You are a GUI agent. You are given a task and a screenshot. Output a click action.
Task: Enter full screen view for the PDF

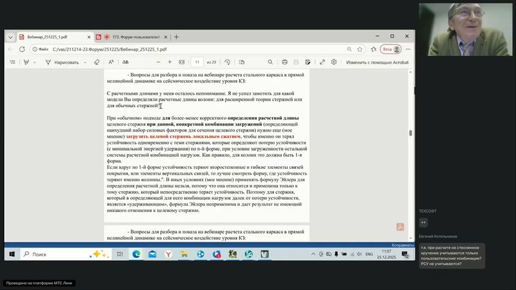[322, 62]
